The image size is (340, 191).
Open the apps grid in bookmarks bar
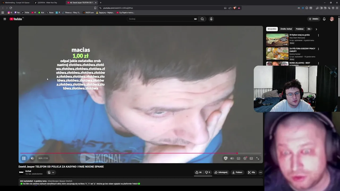(3, 12)
